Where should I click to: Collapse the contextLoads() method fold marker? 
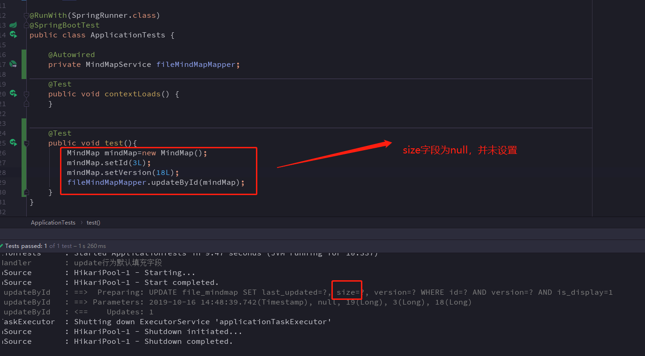pos(26,94)
